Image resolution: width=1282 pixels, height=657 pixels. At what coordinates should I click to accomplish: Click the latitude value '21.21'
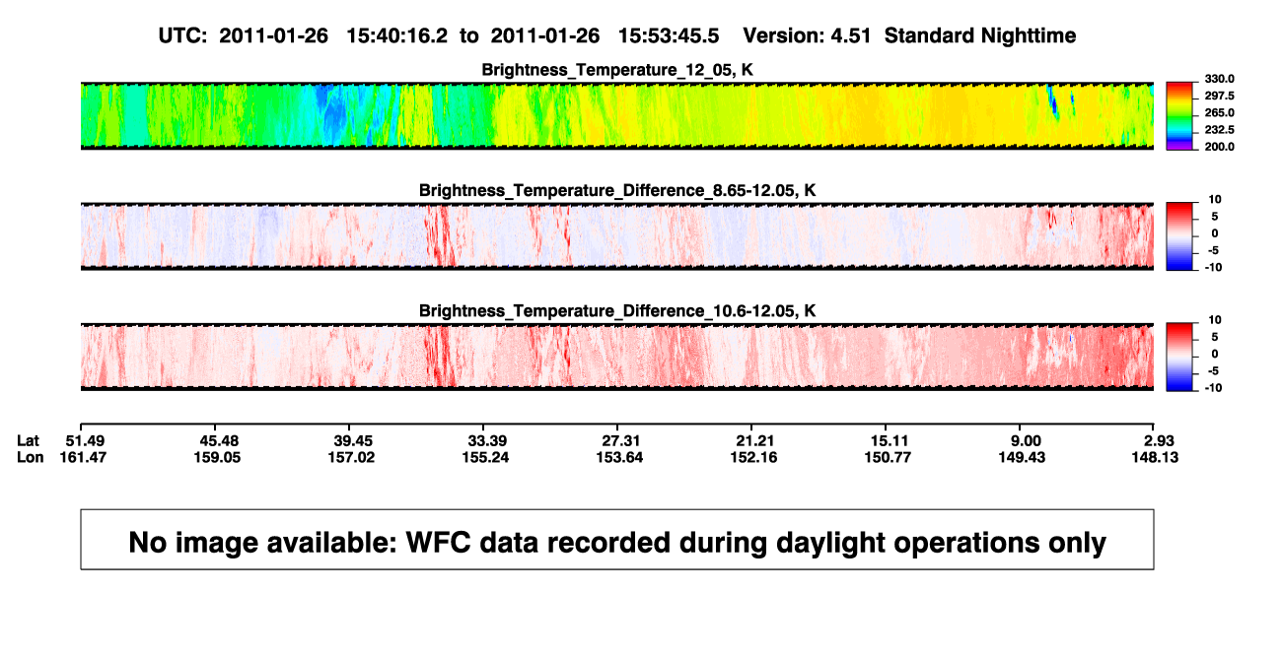tap(751, 439)
